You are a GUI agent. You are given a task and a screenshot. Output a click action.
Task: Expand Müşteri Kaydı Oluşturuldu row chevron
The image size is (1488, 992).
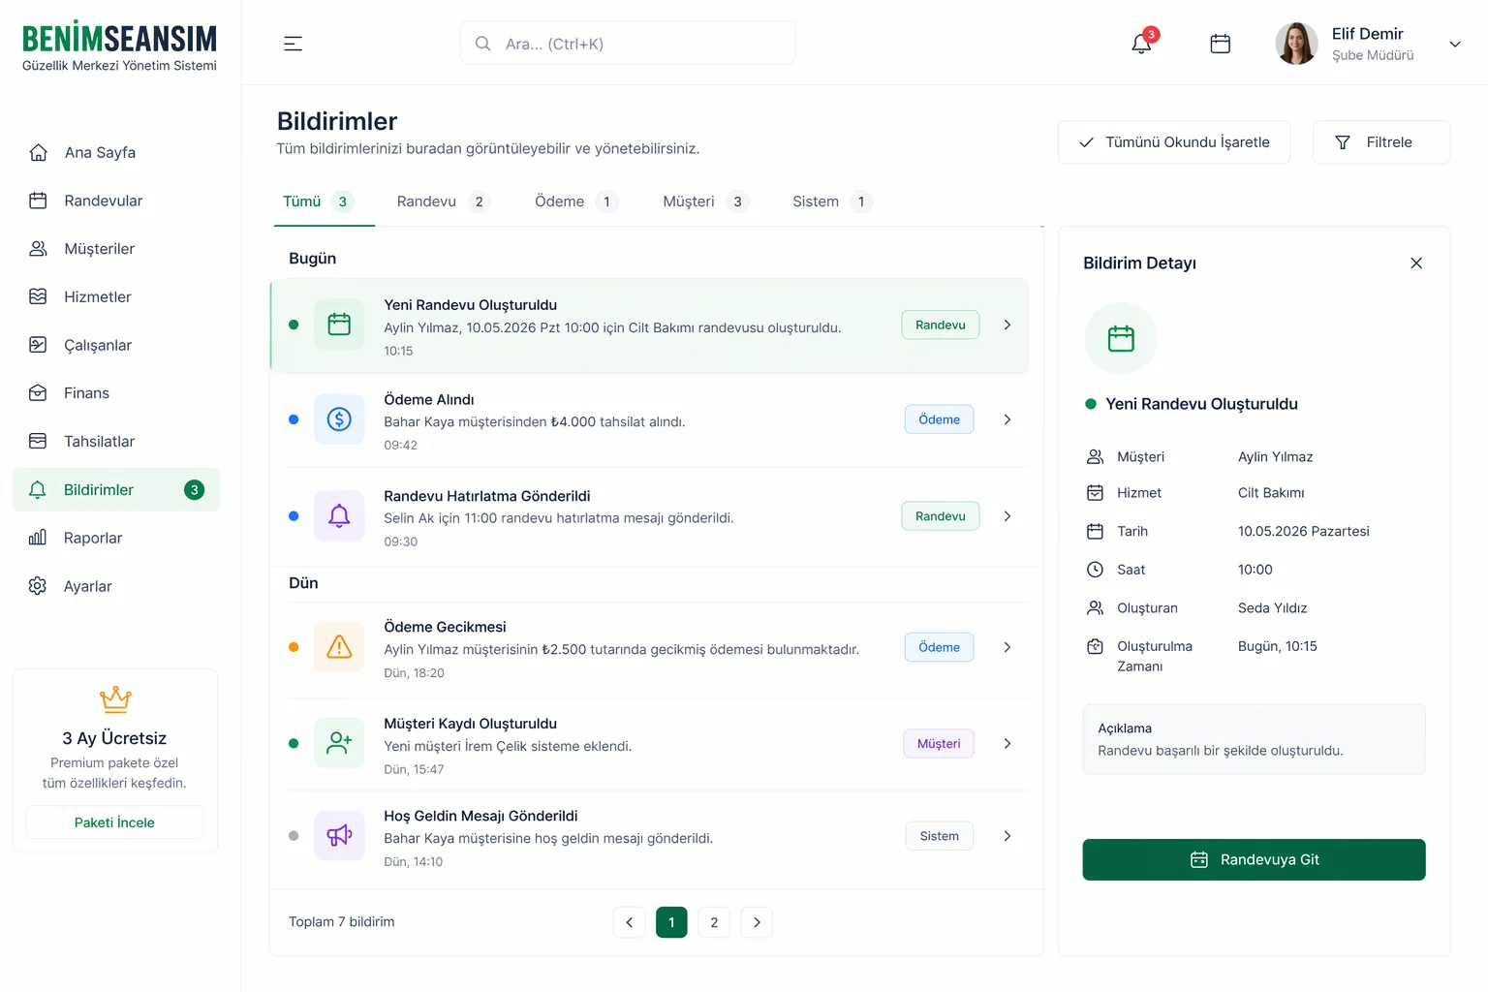pos(1007,744)
